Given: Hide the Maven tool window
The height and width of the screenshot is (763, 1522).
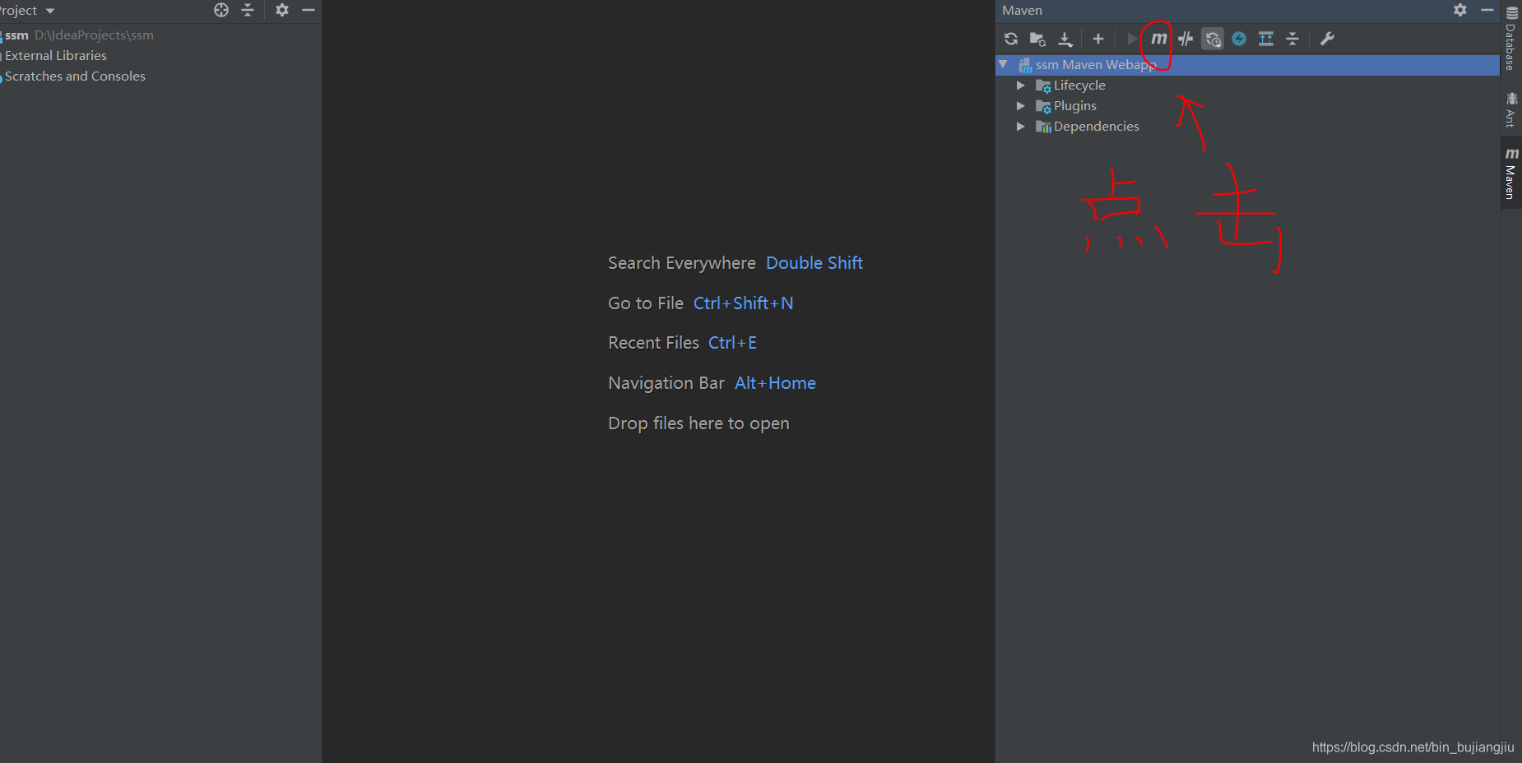Looking at the screenshot, I should coord(1487,10).
